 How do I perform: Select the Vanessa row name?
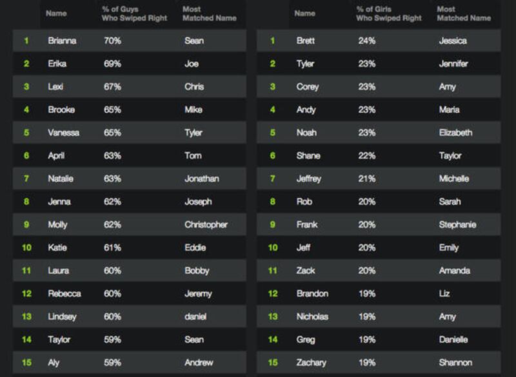point(64,133)
